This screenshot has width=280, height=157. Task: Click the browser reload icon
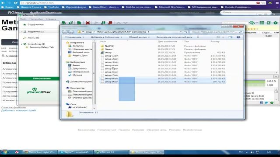pos(16,3)
